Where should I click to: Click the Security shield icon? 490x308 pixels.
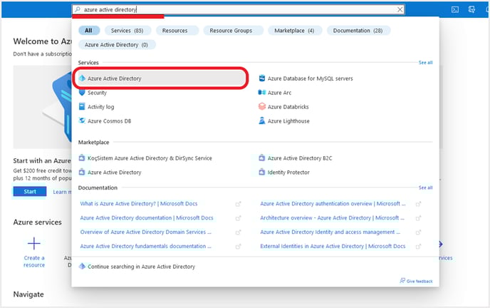pos(82,93)
